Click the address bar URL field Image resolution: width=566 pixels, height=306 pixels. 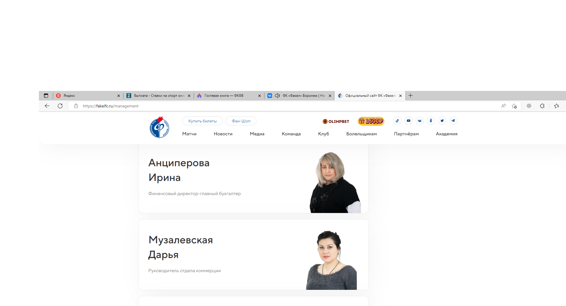[x=265, y=106]
